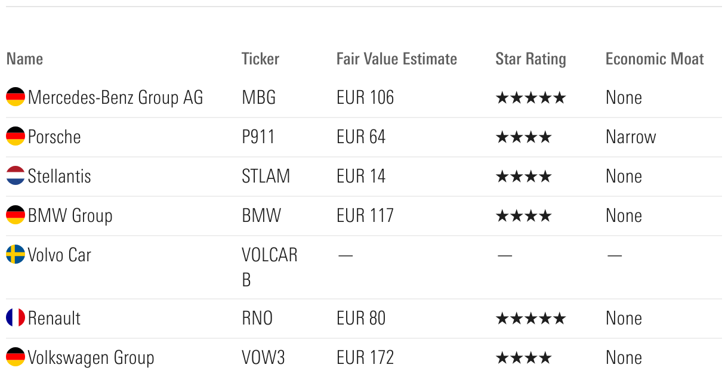Sort by Fair Value Estimate header

pyautogui.click(x=397, y=59)
